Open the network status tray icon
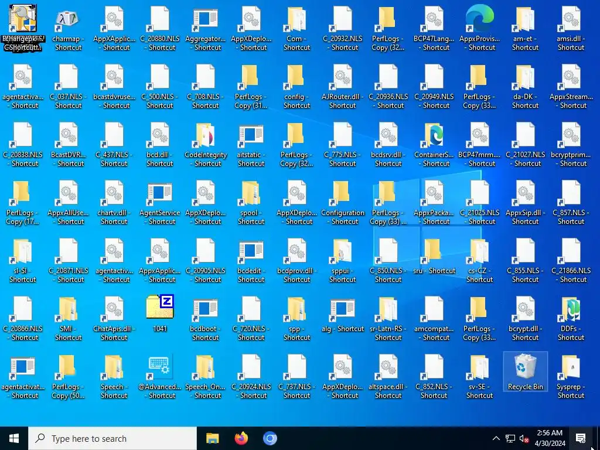 pos(510,438)
